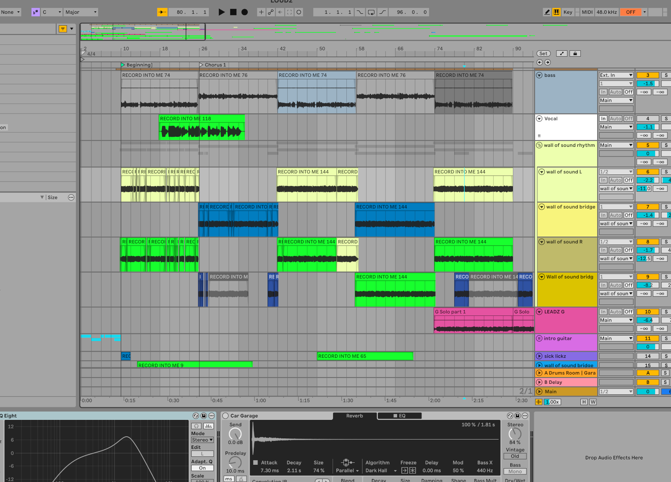Viewport: 671px width, 482px height.
Task: Click the Session Record circle icon
Action: point(299,12)
